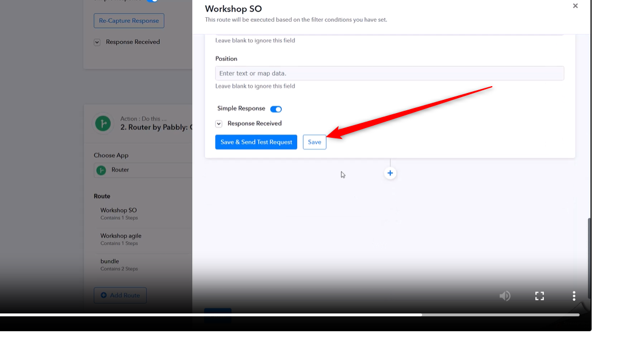
Task: Click Router app icon in Choose App
Action: [x=101, y=170]
